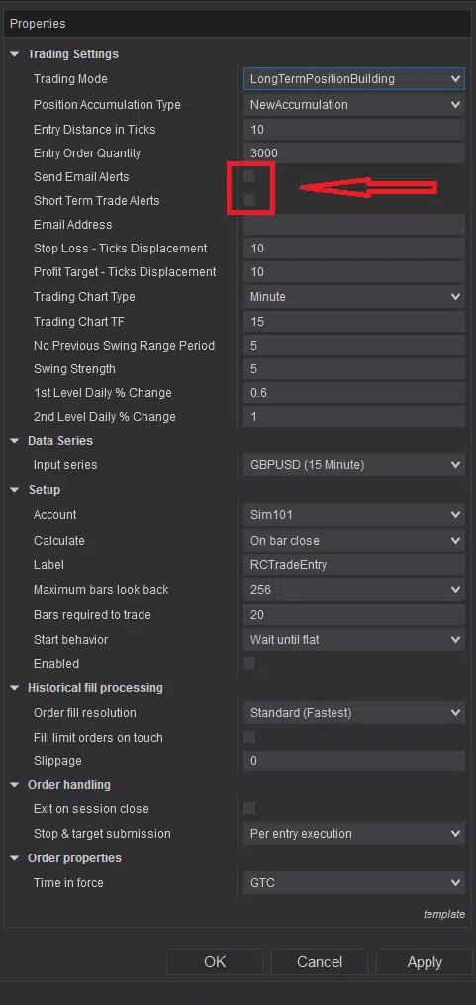476x1005 pixels.
Task: Open Position Accumulation Type dropdown
Action: (353, 105)
